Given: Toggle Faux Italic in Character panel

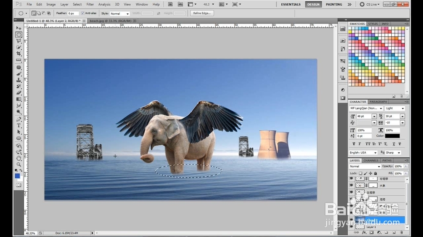Looking at the screenshot, I should point(360,144).
